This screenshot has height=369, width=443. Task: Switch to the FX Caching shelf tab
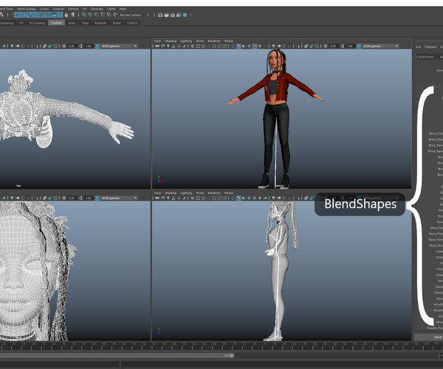point(38,23)
